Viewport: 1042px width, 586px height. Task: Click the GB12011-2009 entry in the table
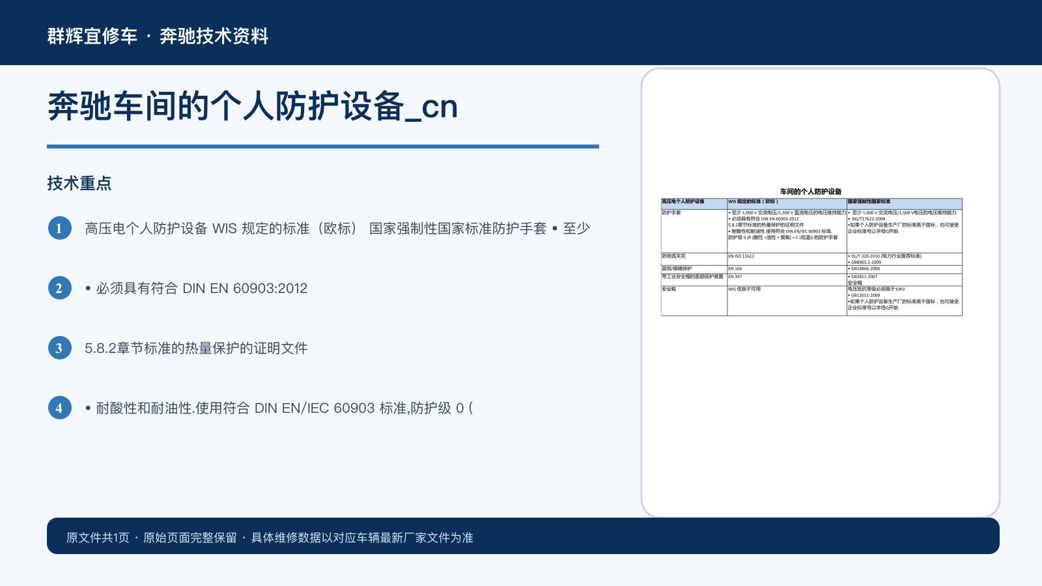point(864,295)
